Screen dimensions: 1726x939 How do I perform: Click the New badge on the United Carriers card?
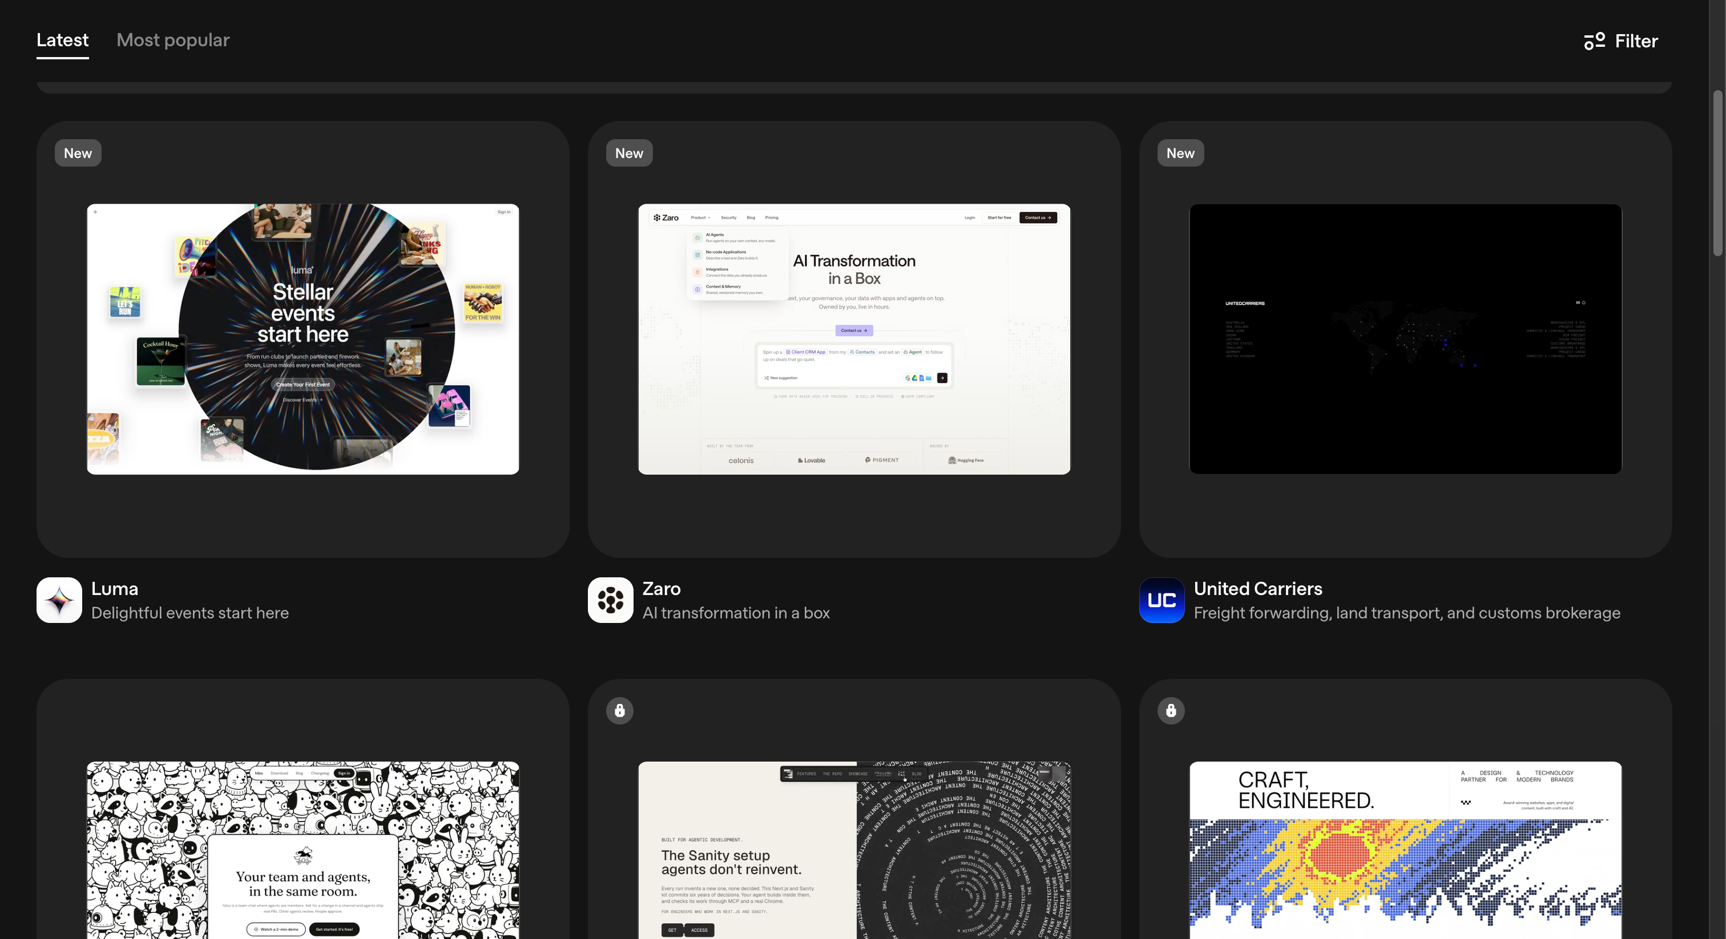tap(1180, 153)
